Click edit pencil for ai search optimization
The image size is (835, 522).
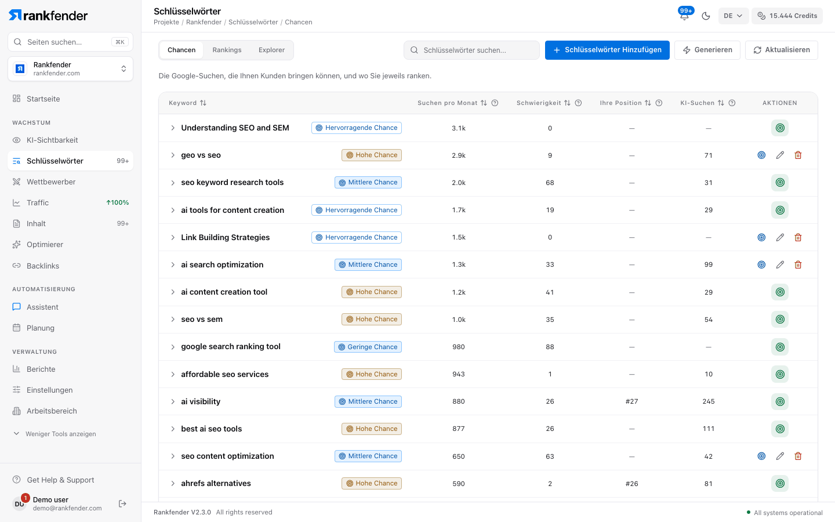point(780,264)
